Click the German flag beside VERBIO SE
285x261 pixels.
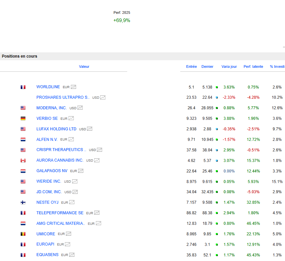[x=23, y=118]
